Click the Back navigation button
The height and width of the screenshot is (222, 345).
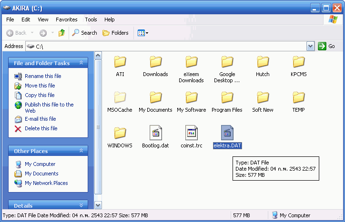[16, 33]
